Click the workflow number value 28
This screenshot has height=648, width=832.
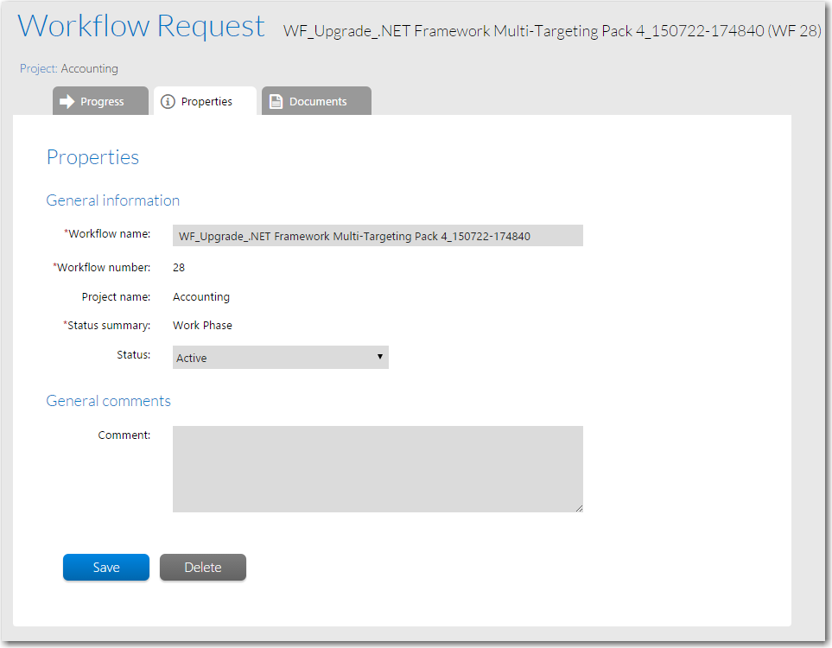tap(179, 268)
